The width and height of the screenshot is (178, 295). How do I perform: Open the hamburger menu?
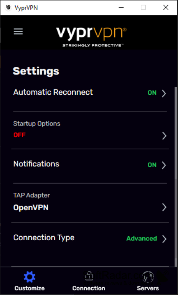pyautogui.click(x=18, y=31)
